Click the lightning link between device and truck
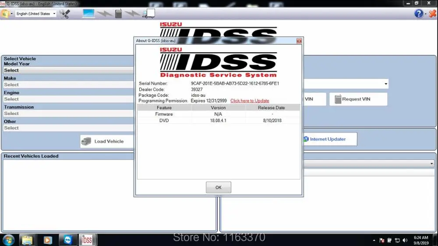 click(132, 14)
